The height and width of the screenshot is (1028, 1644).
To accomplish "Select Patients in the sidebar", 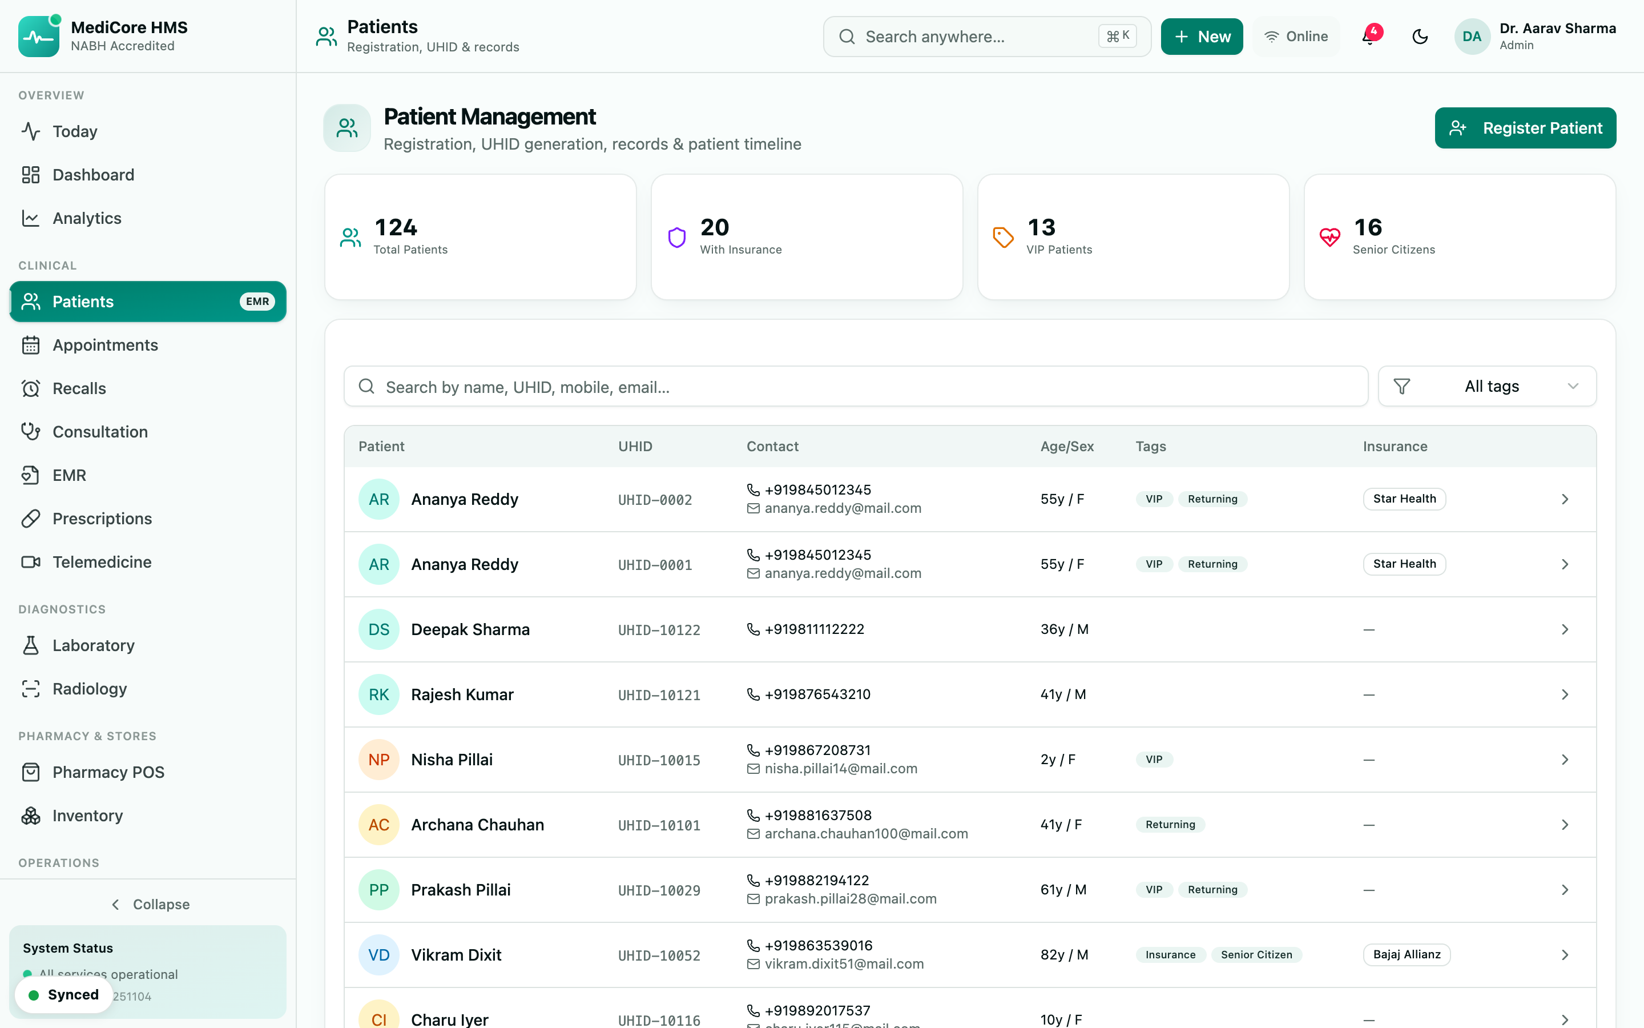I will coord(148,302).
